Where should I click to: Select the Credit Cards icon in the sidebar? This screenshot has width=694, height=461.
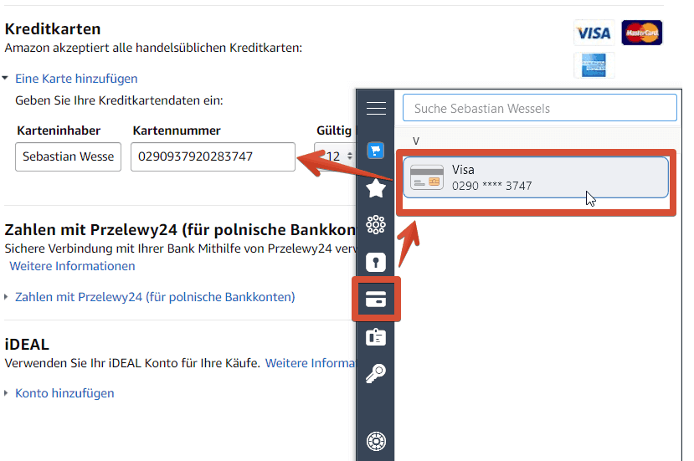(x=376, y=299)
